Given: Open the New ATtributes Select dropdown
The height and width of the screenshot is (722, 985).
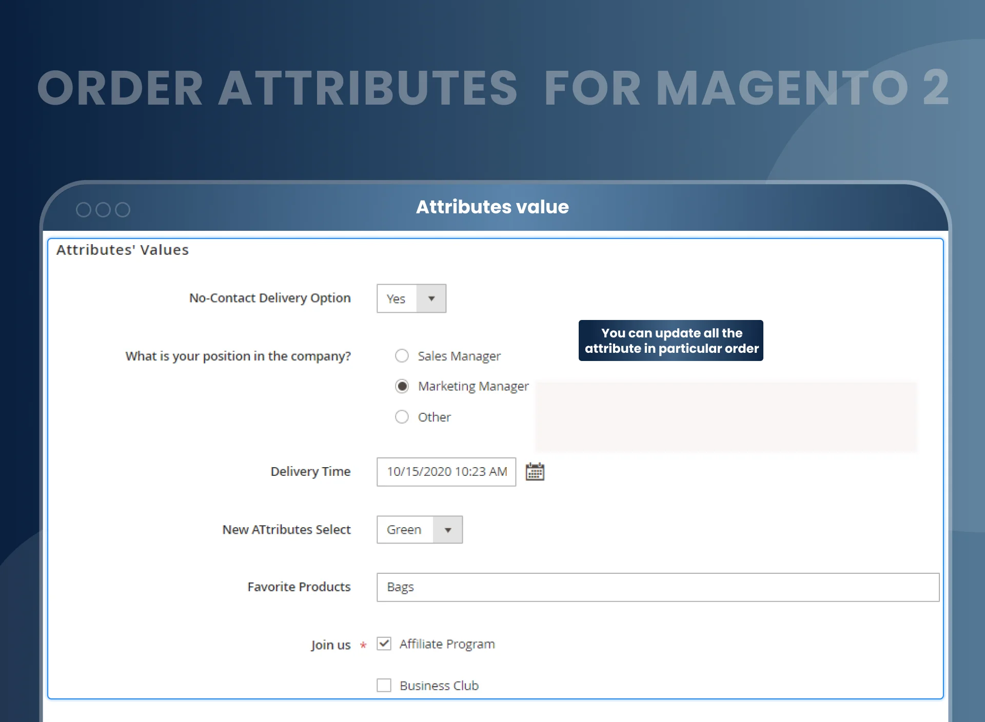Looking at the screenshot, I should tap(420, 530).
